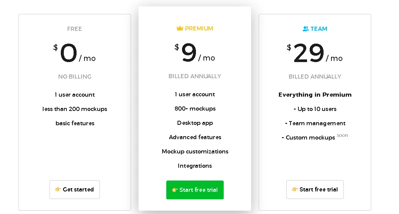Click the 'Desktop app' feature line
This screenshot has height=214, width=399.
click(x=195, y=123)
